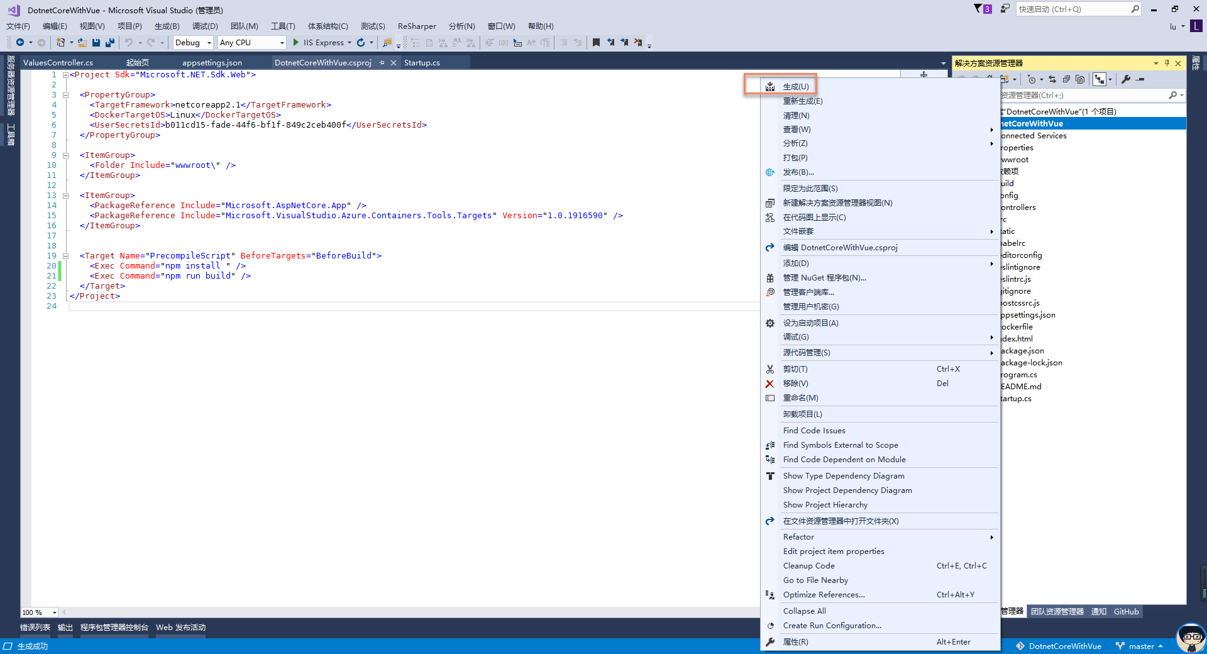Screen dimensions: 1207x654
Task: Click the Find in Files toolbar icon
Action: click(x=387, y=43)
